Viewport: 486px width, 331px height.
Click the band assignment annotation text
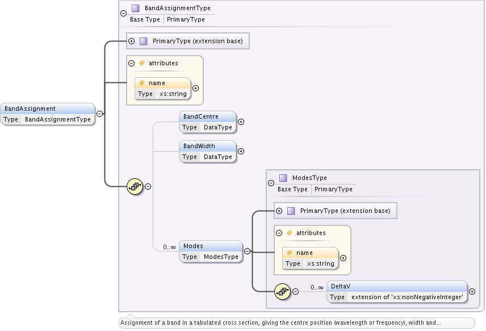280,322
